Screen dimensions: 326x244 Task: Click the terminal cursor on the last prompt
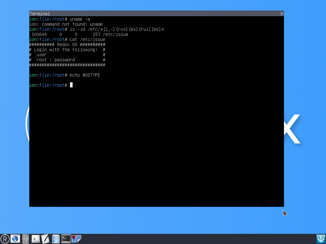point(71,85)
